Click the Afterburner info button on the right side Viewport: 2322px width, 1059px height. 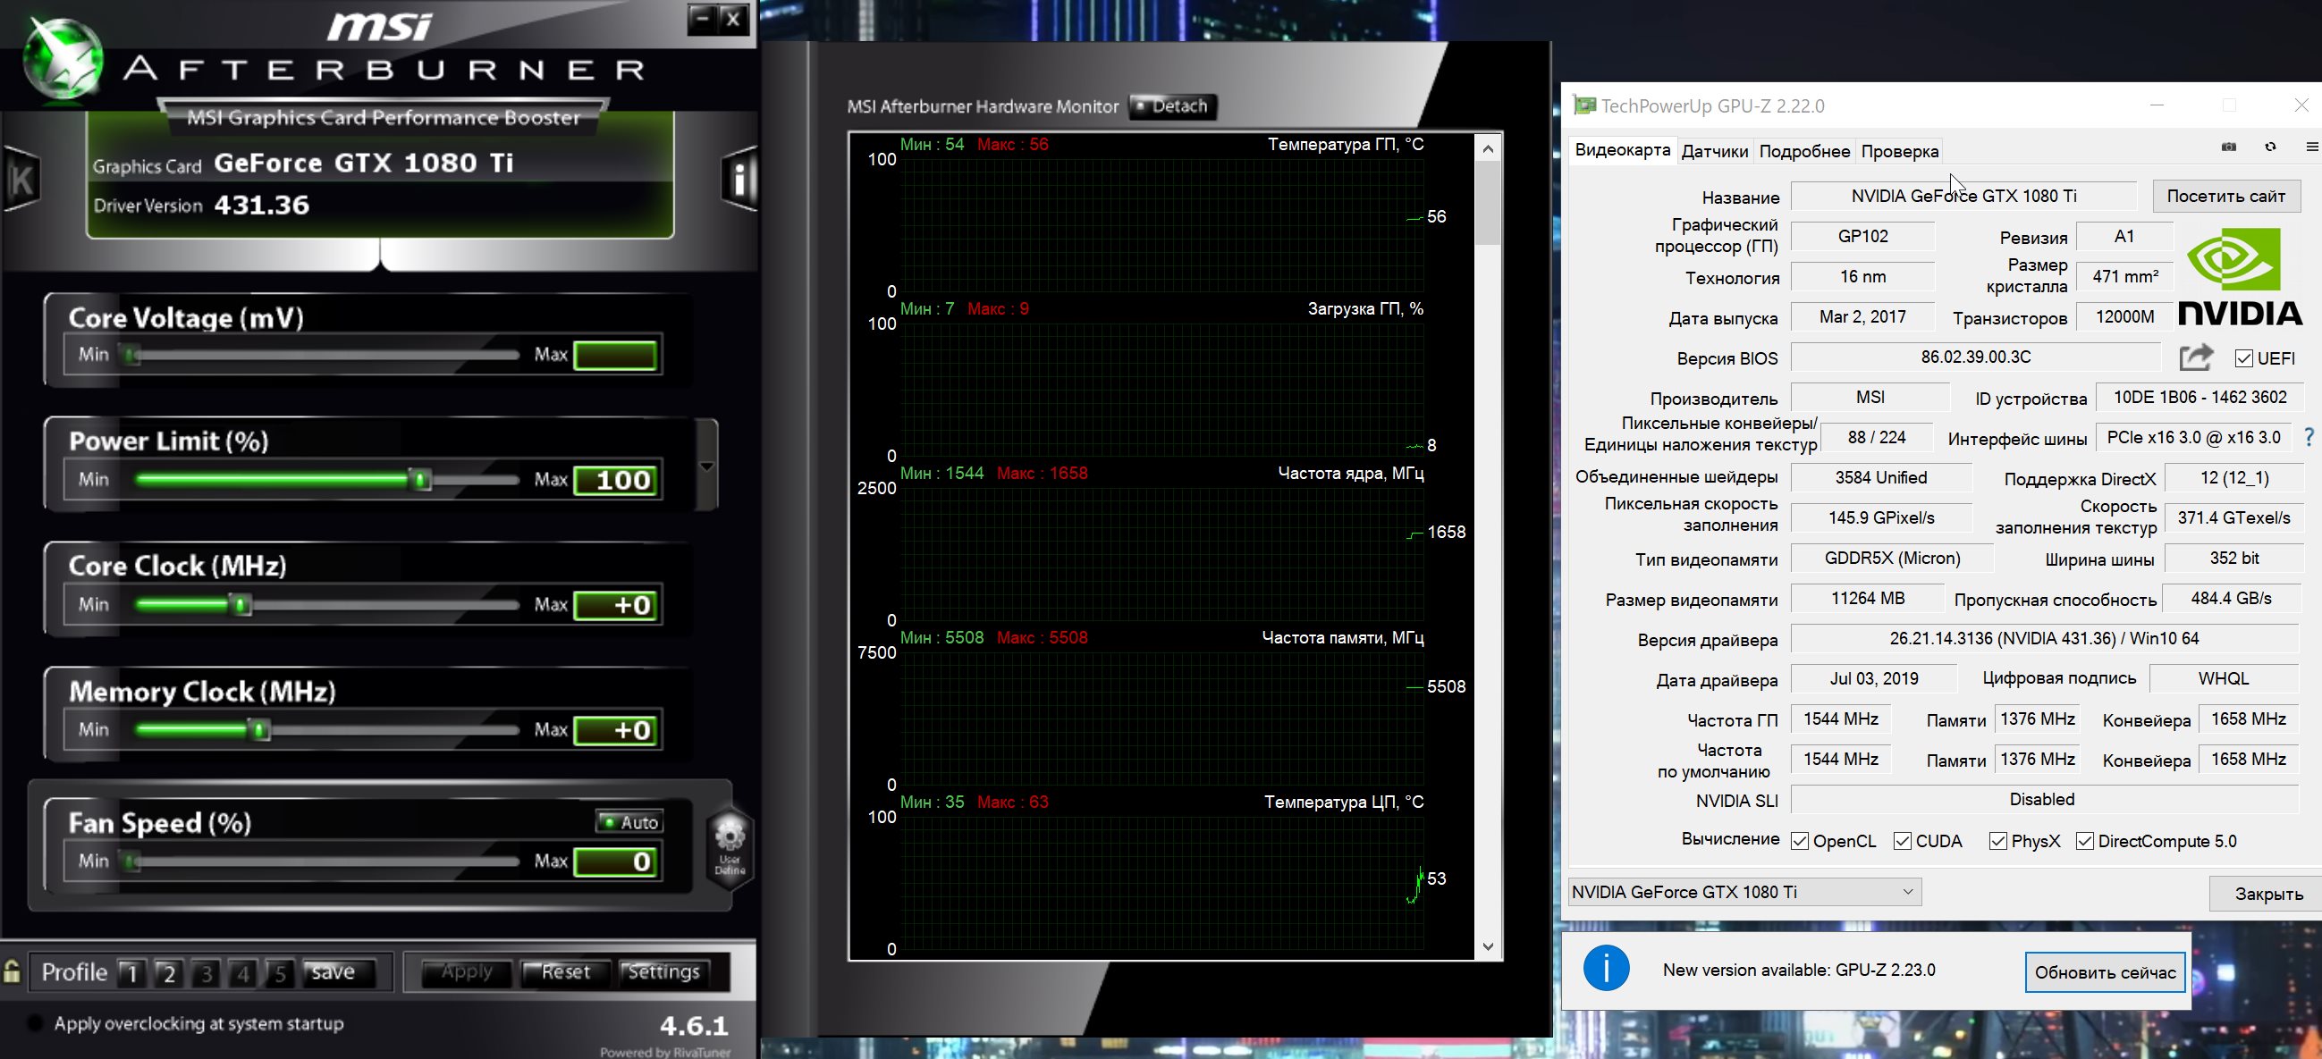(739, 180)
